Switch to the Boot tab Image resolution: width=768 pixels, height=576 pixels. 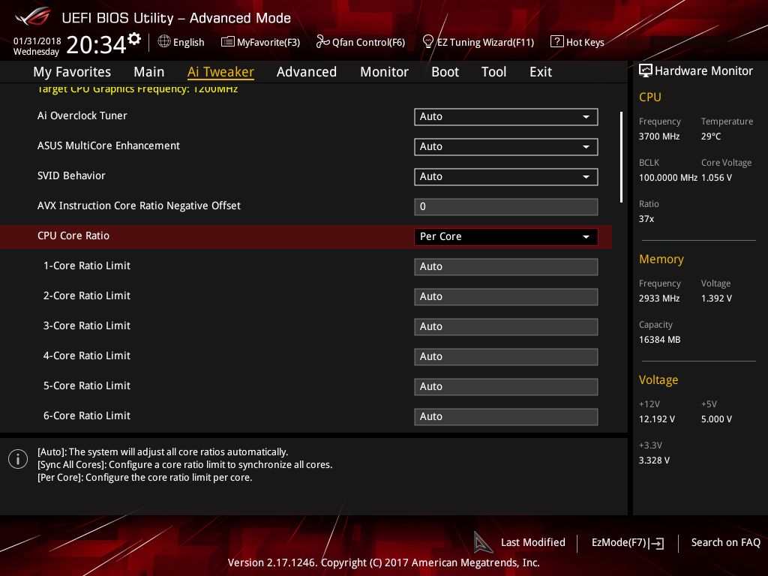pos(445,72)
